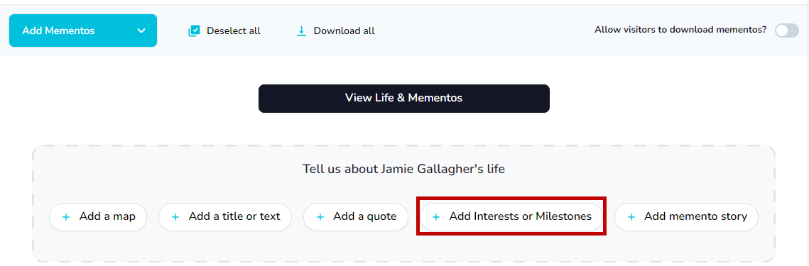Click the plus icon beside Add a quote

pos(320,217)
